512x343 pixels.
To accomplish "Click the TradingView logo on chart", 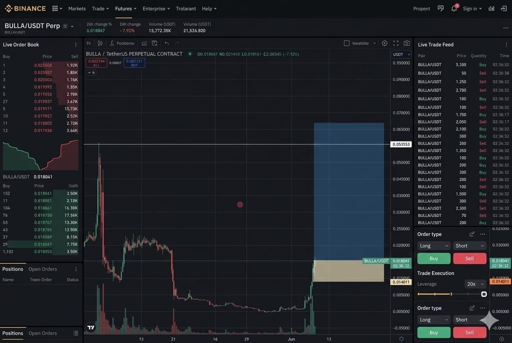I will [x=91, y=327].
